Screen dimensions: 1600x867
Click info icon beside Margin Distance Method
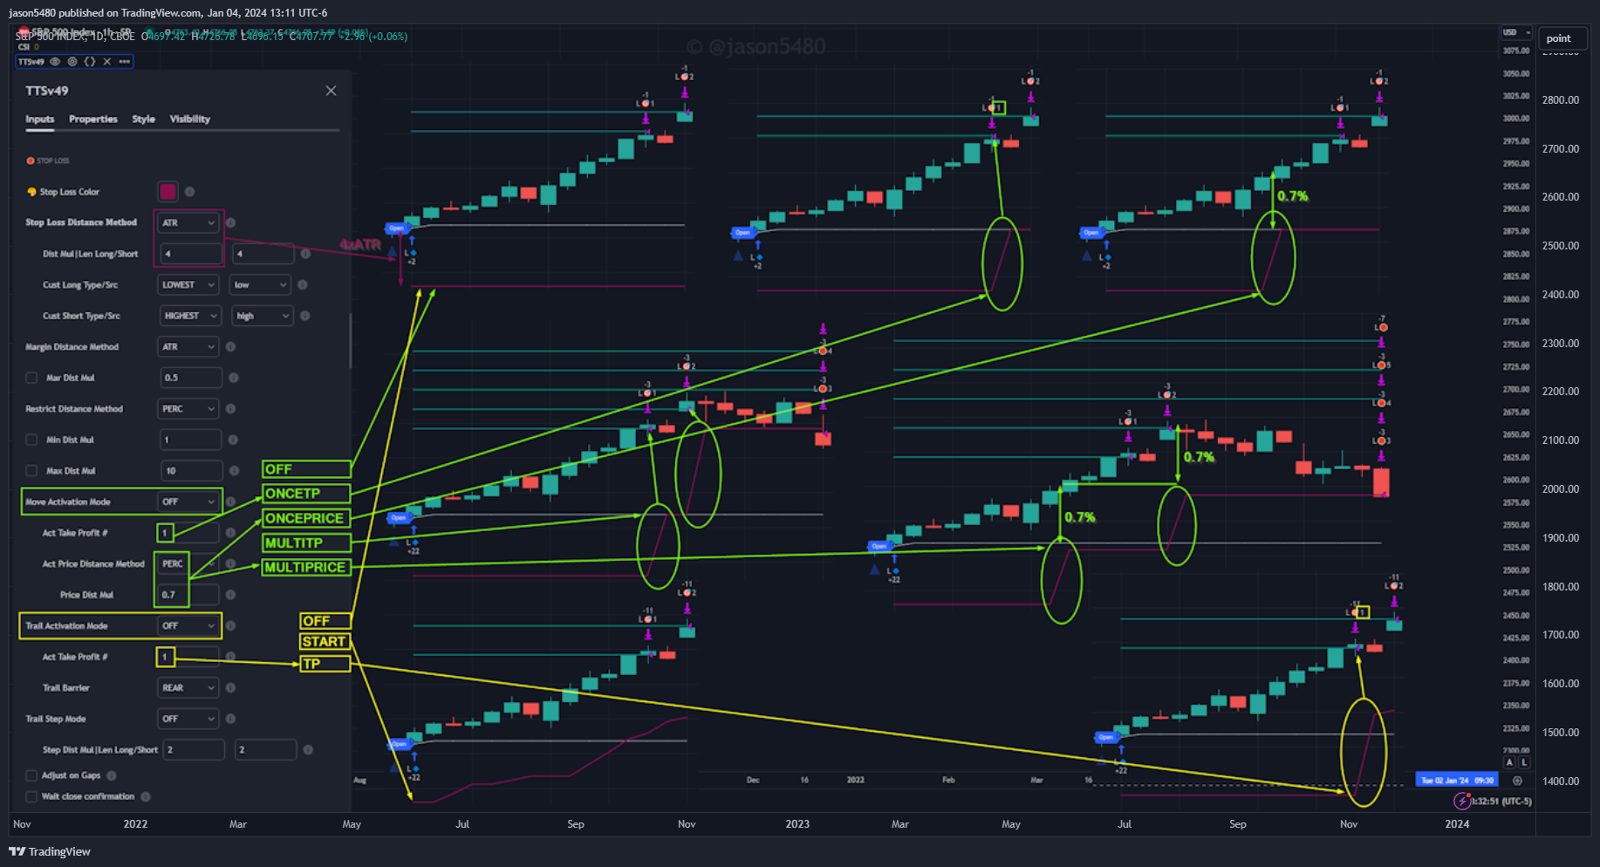230,346
